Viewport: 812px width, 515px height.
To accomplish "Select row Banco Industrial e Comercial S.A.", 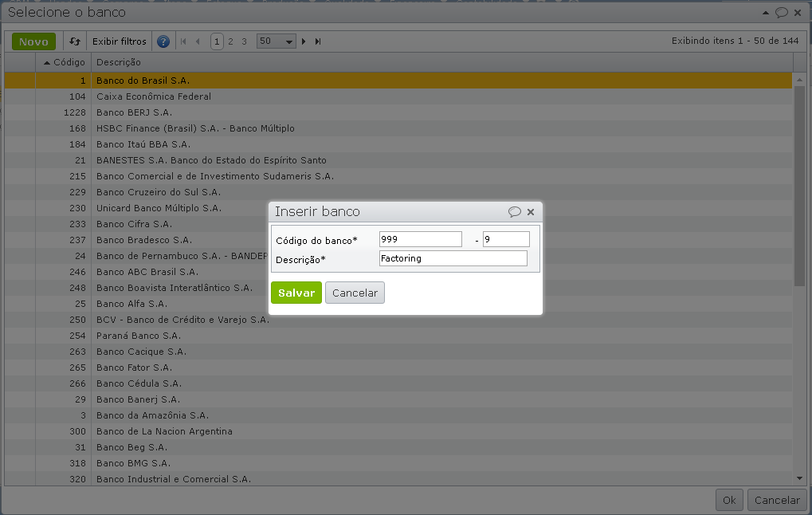I will (x=398, y=479).
